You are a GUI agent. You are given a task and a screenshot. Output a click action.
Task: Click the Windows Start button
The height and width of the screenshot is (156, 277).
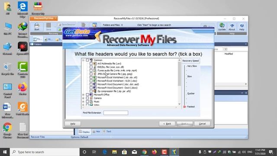[5, 152]
